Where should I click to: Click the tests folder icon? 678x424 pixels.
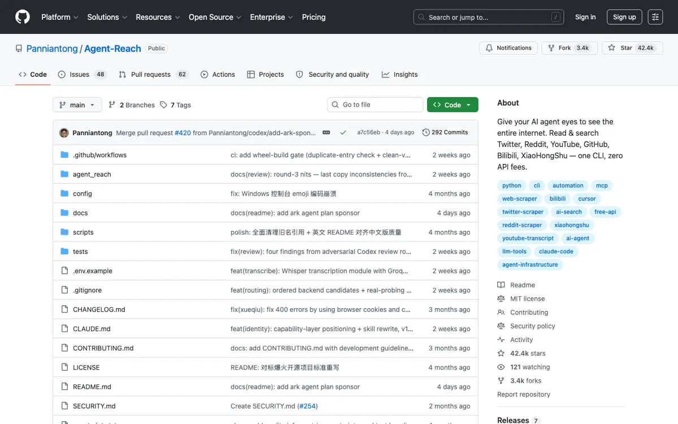click(64, 252)
